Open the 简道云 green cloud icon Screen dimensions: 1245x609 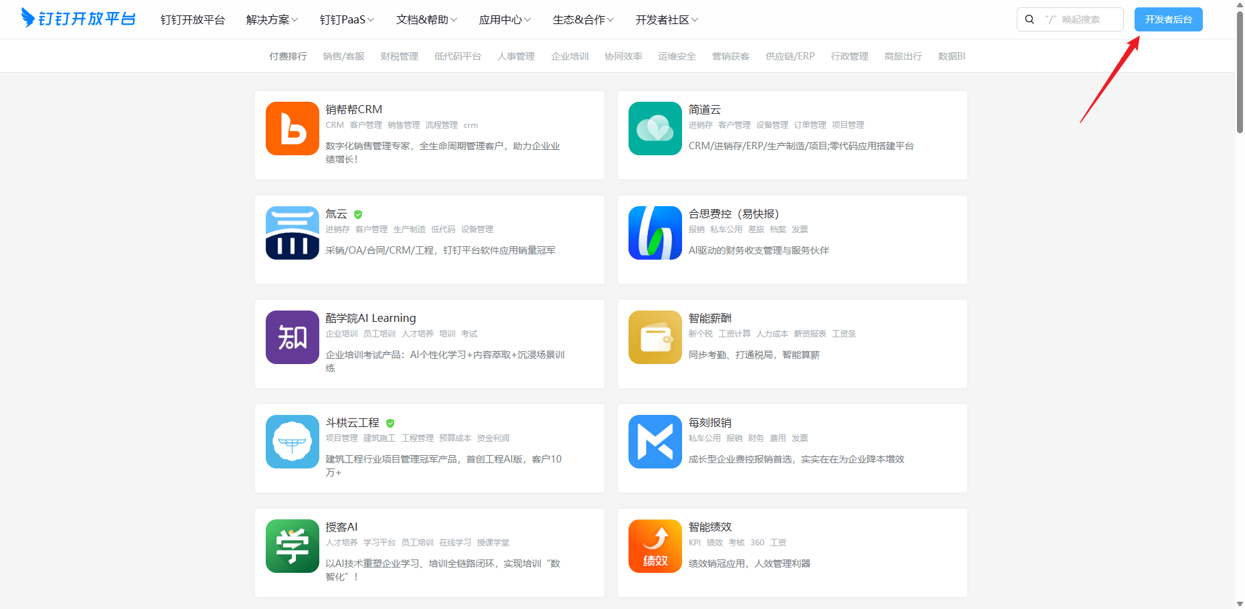click(x=655, y=128)
